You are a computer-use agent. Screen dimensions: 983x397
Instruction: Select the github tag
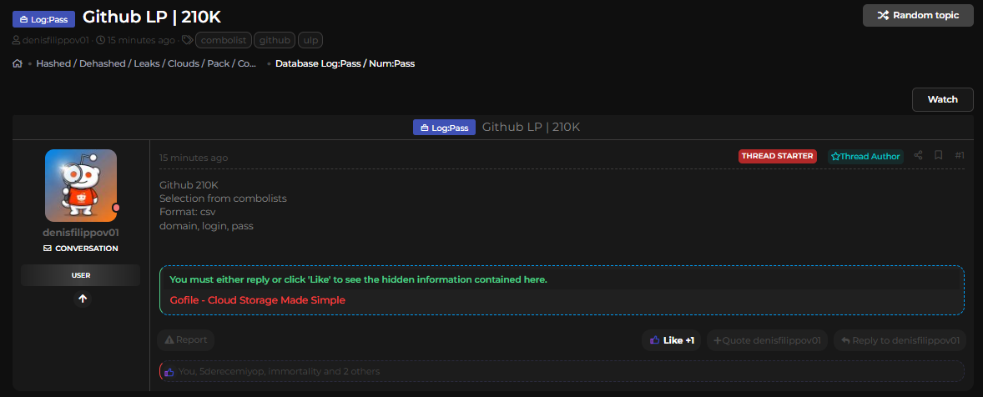click(274, 39)
